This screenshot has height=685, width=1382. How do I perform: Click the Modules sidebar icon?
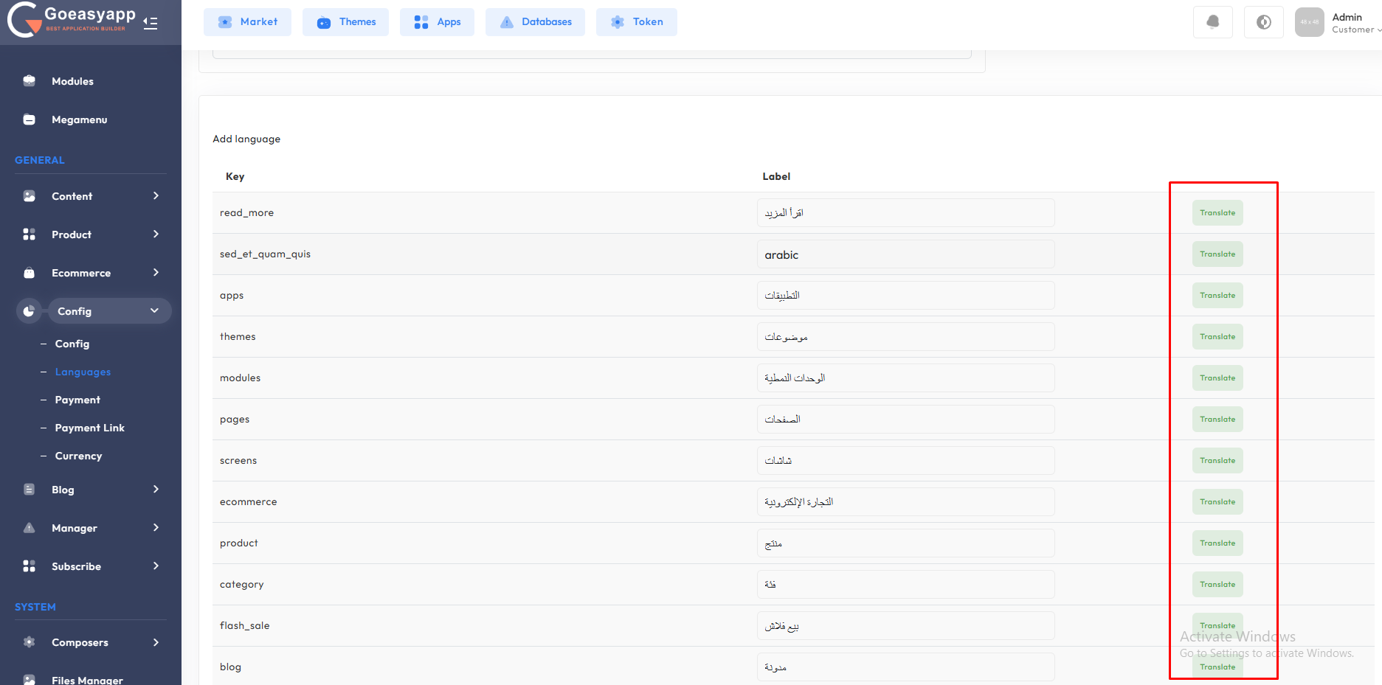click(30, 81)
